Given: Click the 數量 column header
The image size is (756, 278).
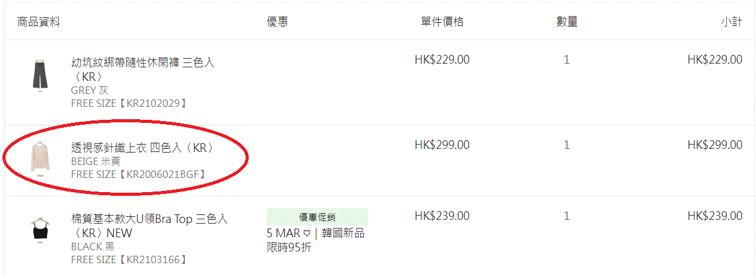Looking at the screenshot, I should point(567,22).
